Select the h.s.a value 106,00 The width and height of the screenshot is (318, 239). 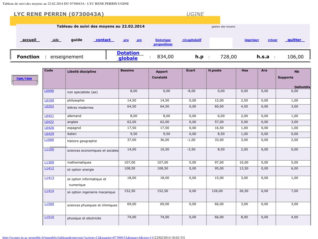pos(295,57)
